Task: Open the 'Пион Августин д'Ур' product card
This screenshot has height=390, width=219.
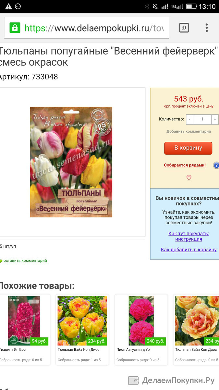Action: [x=141, y=330]
